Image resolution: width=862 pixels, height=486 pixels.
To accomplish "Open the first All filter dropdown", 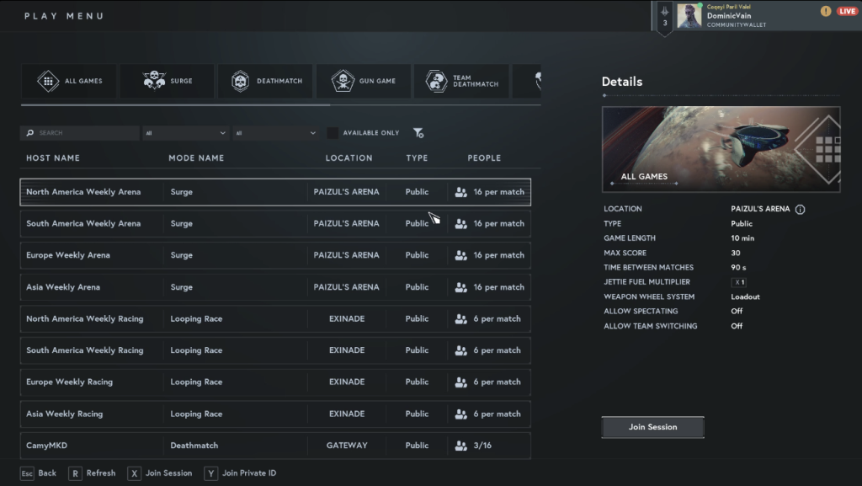I will tap(185, 132).
